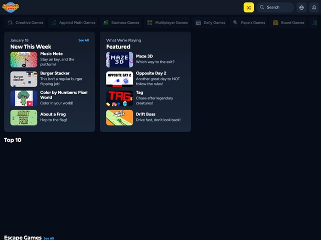Click the Color by Numbers: Pixel World title
The height and width of the screenshot is (240, 321).
[64, 95]
